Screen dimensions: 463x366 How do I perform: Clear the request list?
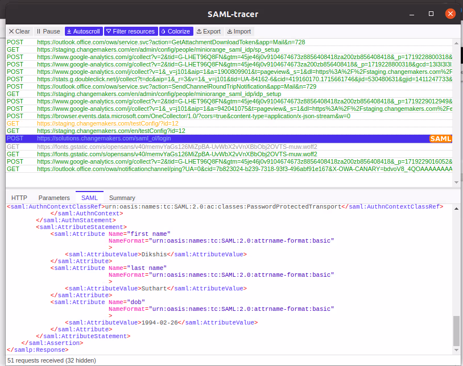19,31
